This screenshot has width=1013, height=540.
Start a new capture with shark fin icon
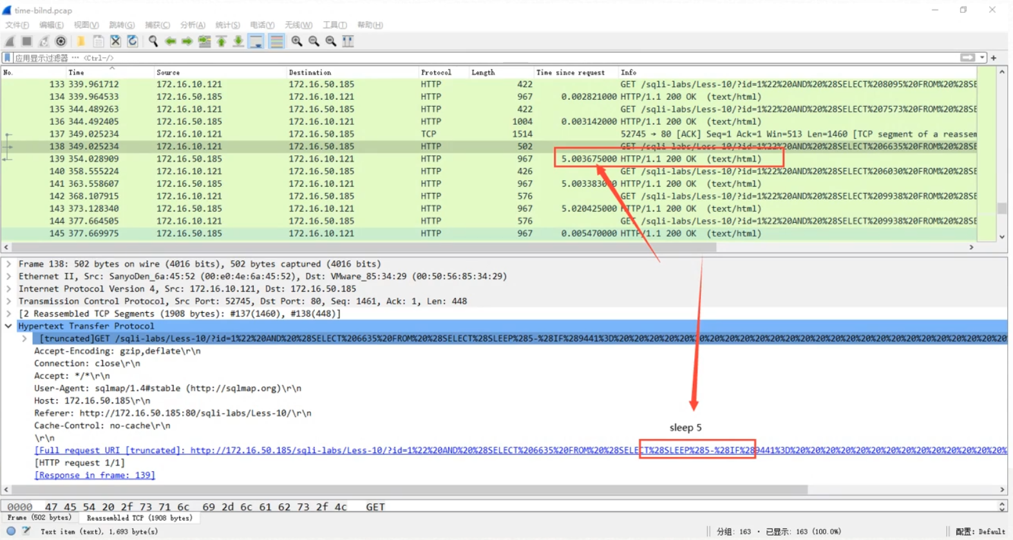[x=10, y=41]
